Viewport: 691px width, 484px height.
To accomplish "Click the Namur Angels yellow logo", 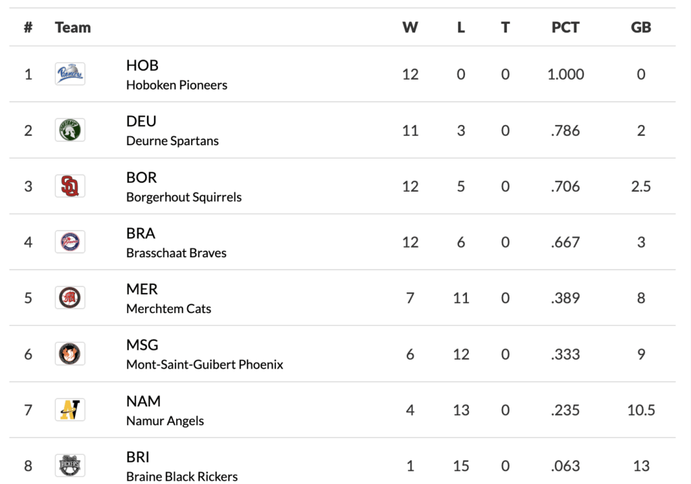I will [x=70, y=410].
